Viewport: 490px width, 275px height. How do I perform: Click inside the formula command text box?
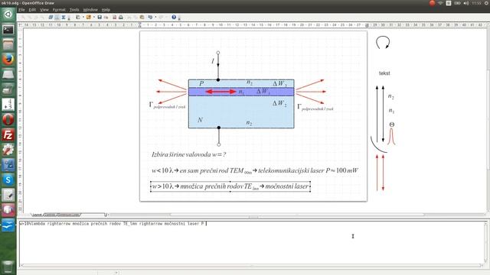[x=253, y=243]
